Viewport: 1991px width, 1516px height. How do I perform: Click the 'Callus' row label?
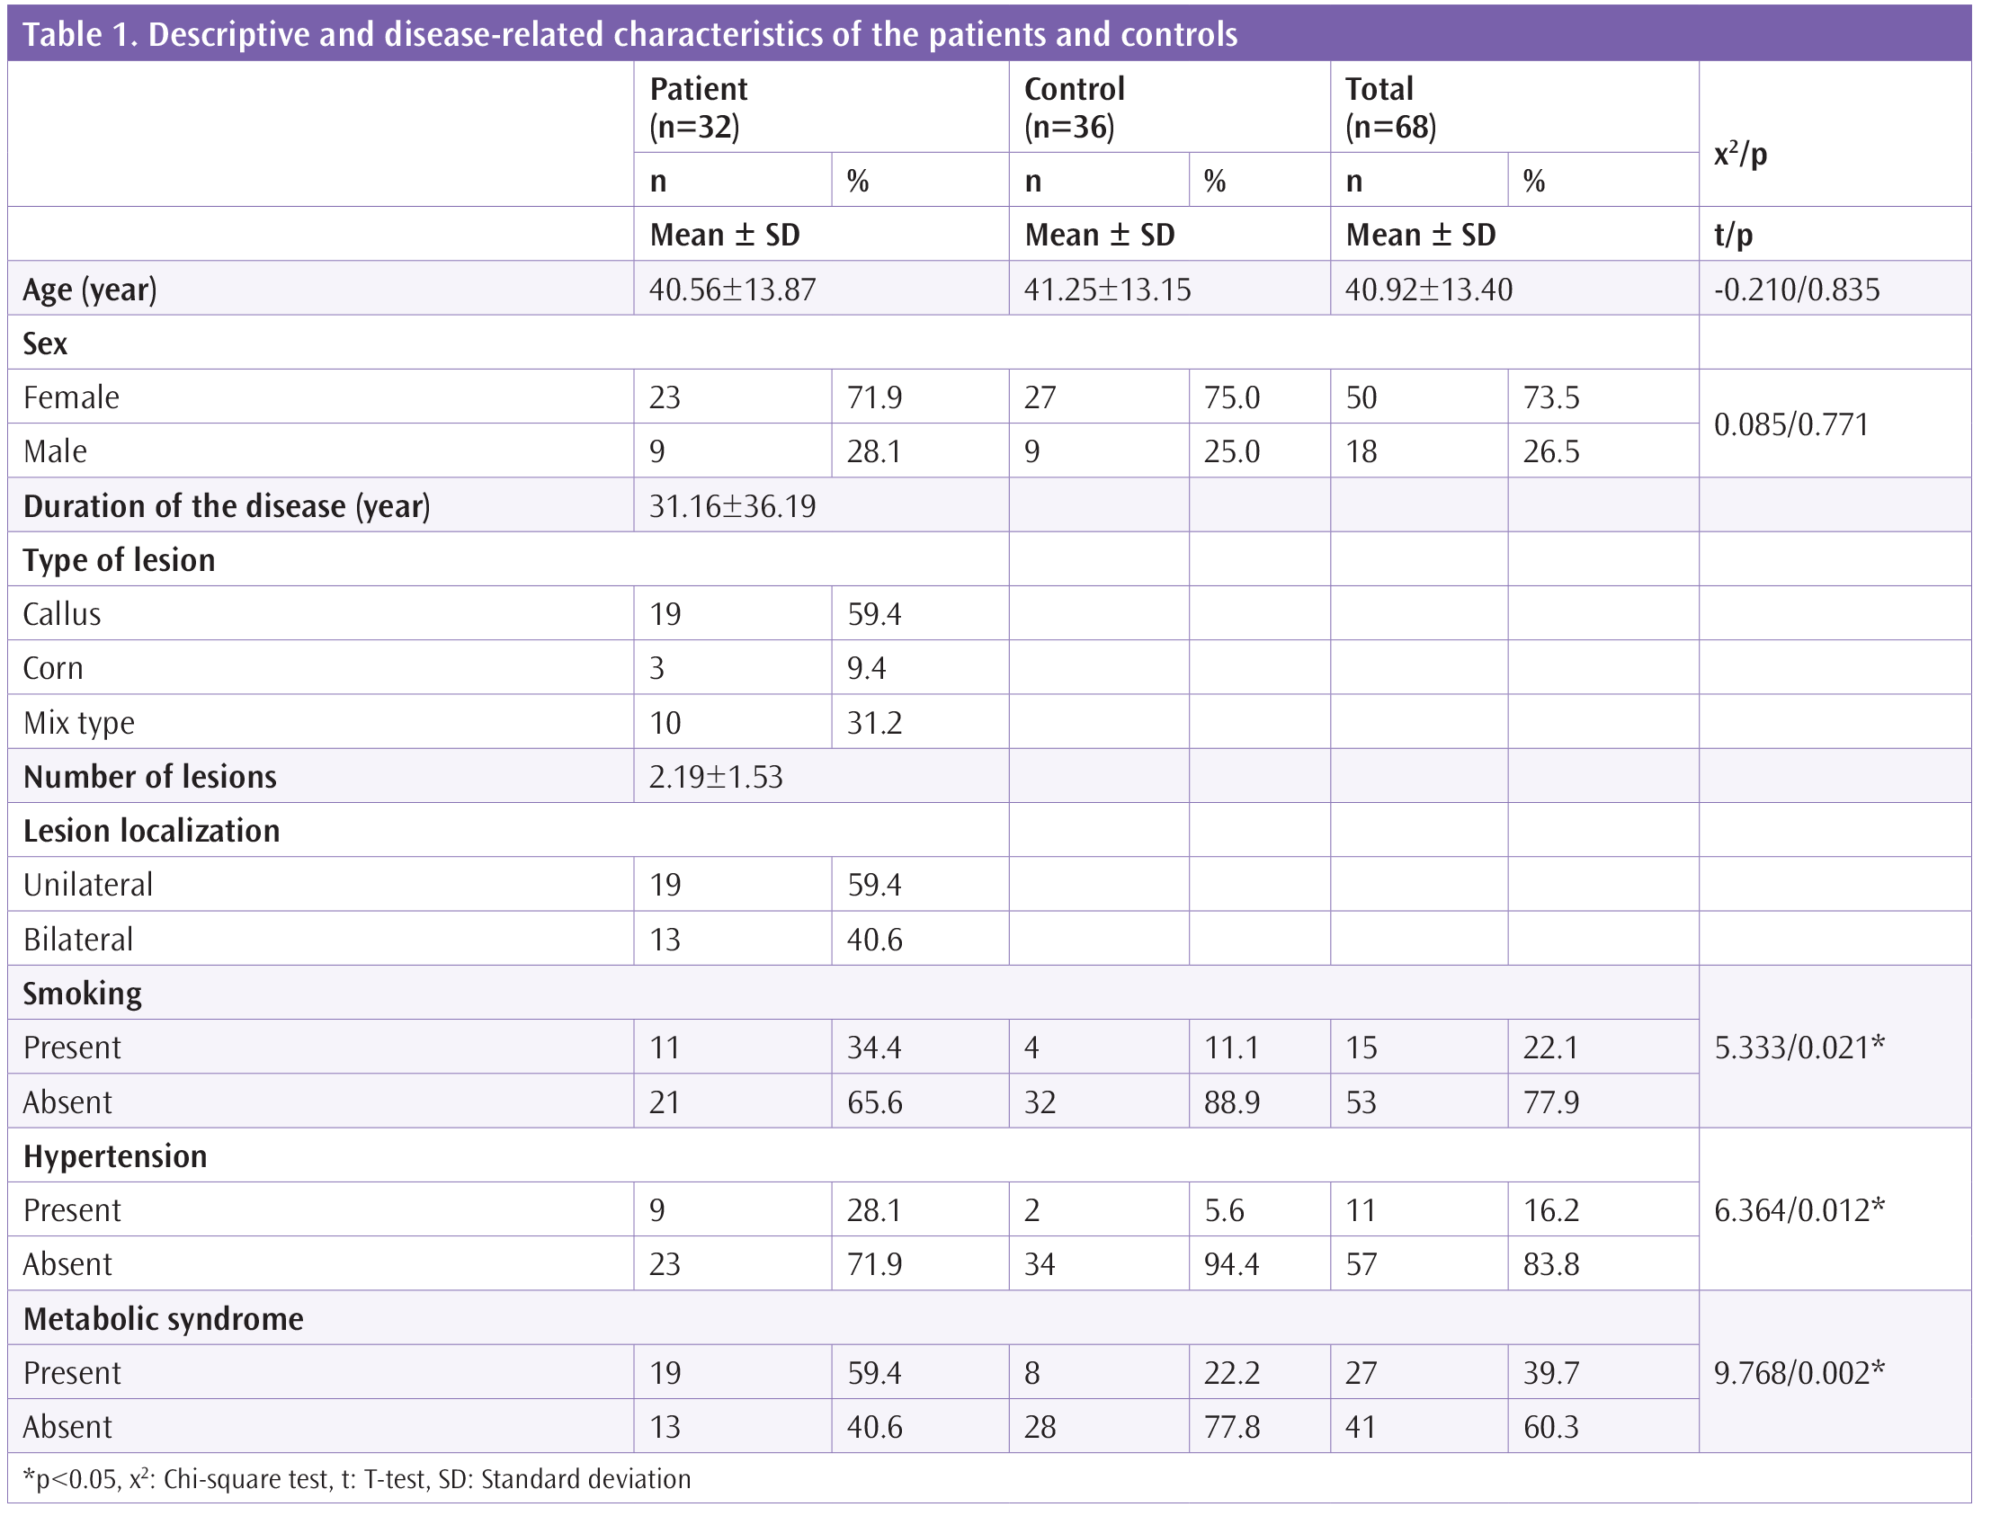click(x=61, y=614)
